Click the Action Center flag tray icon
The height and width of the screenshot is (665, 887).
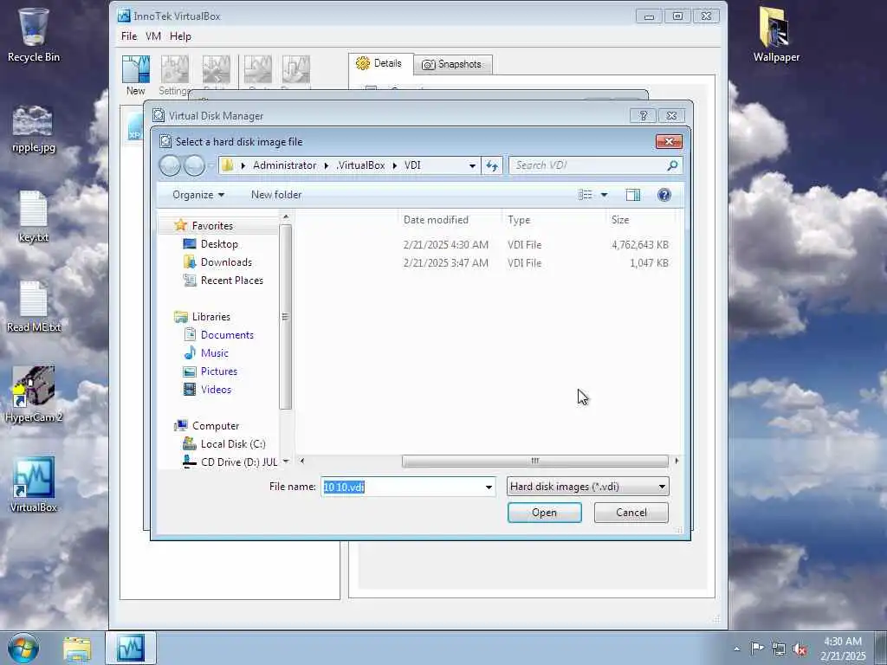click(757, 648)
